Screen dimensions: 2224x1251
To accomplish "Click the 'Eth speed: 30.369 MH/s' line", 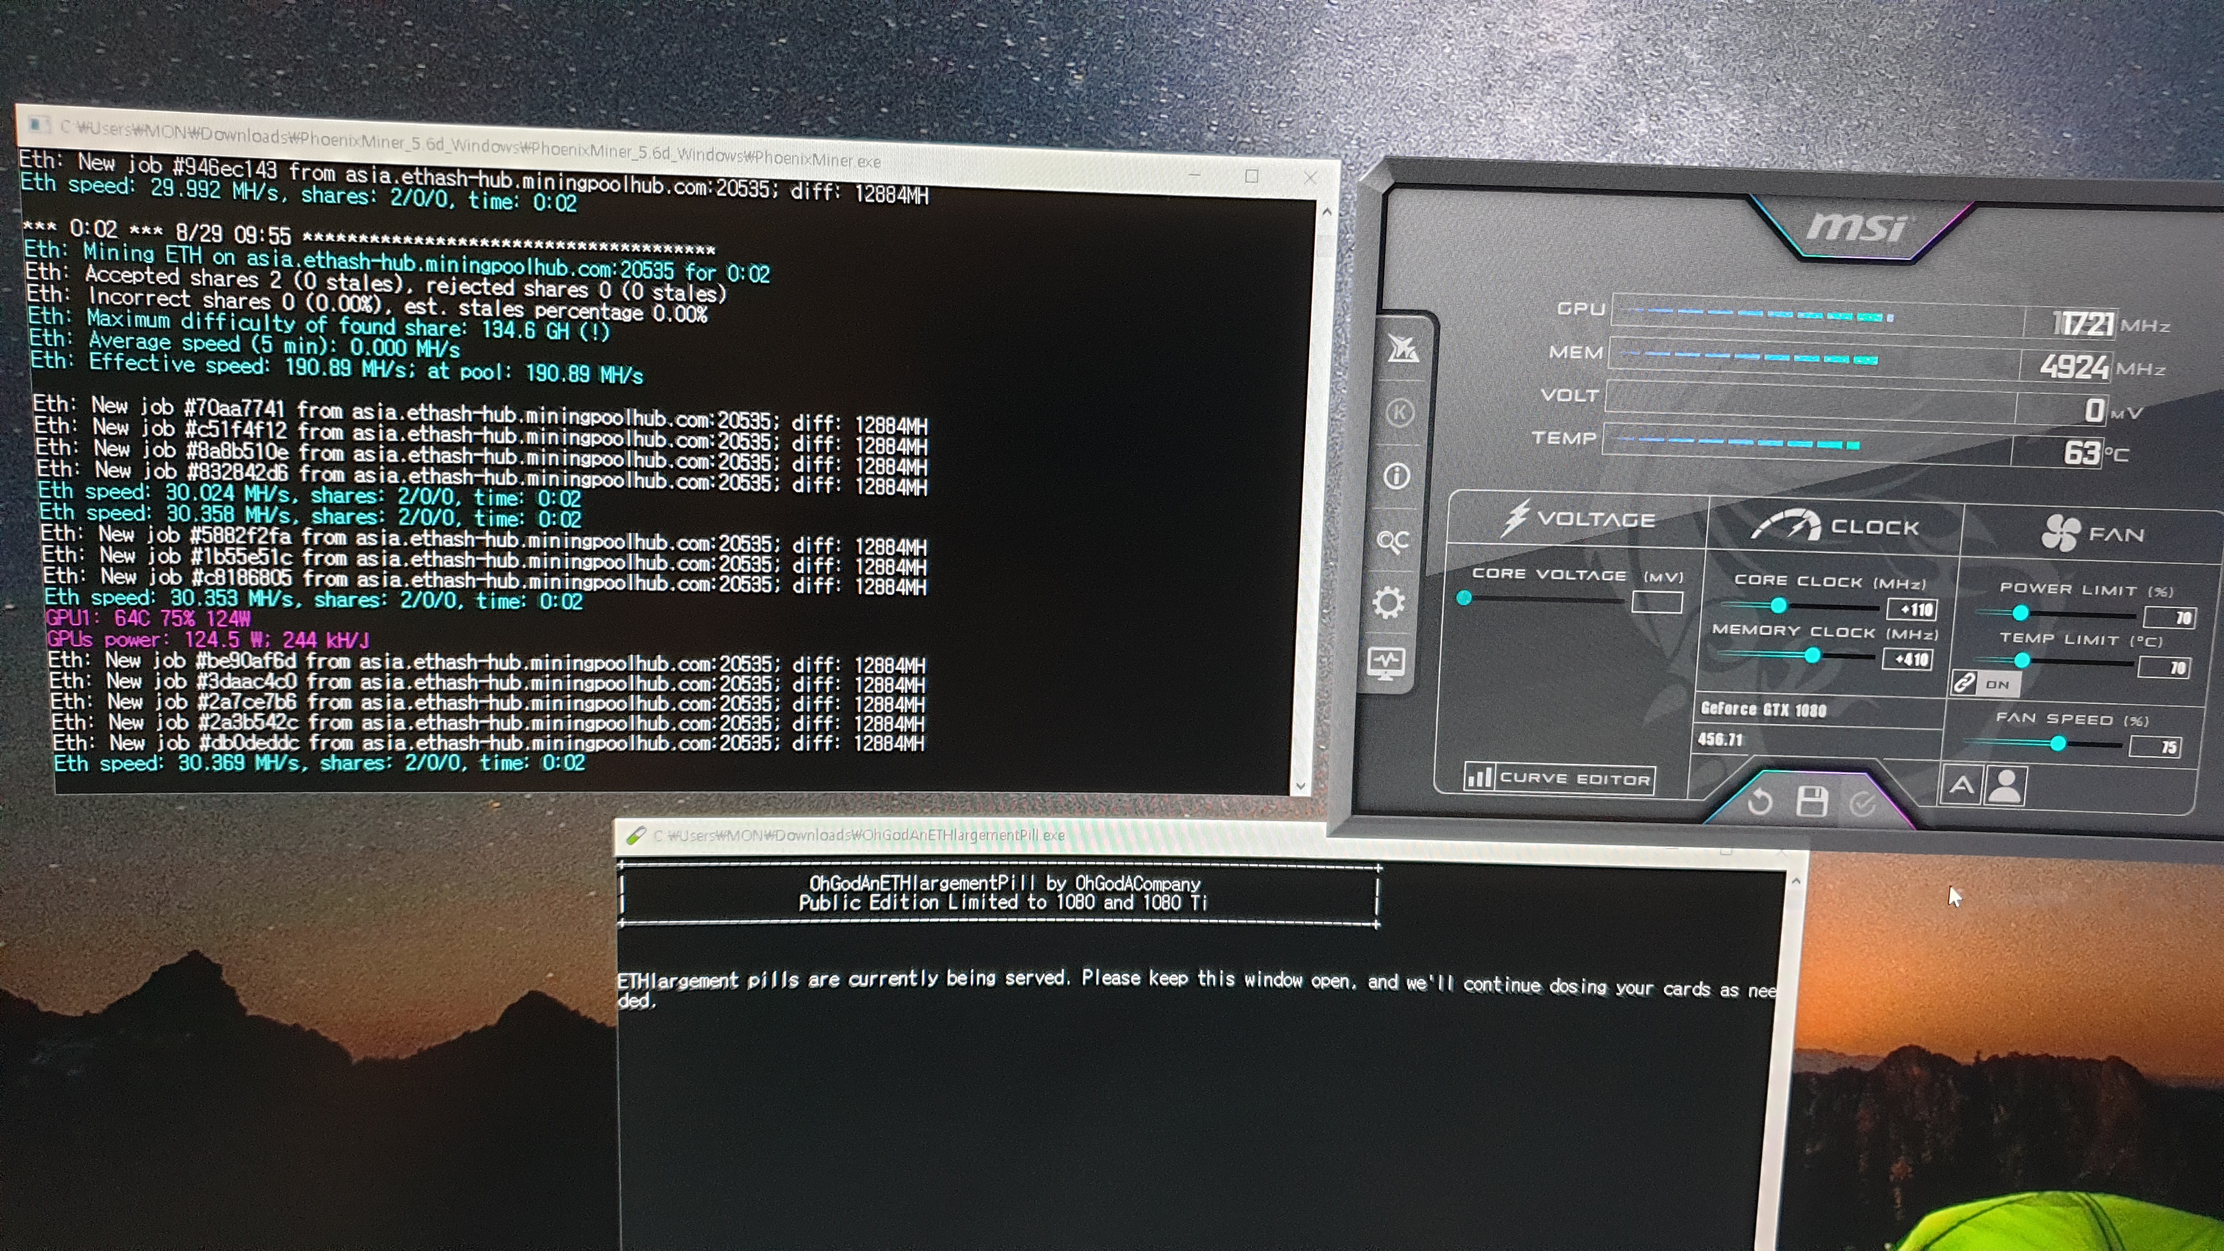I will click(319, 762).
